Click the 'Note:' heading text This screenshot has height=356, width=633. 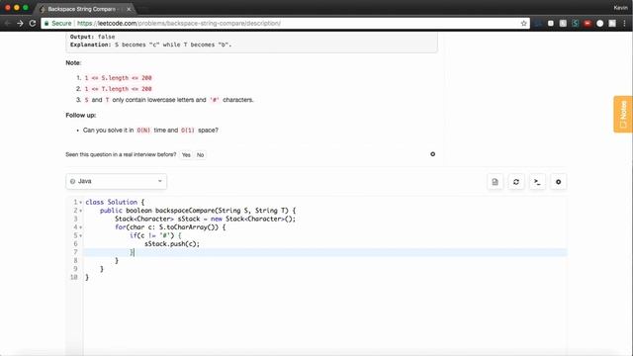[73, 63]
